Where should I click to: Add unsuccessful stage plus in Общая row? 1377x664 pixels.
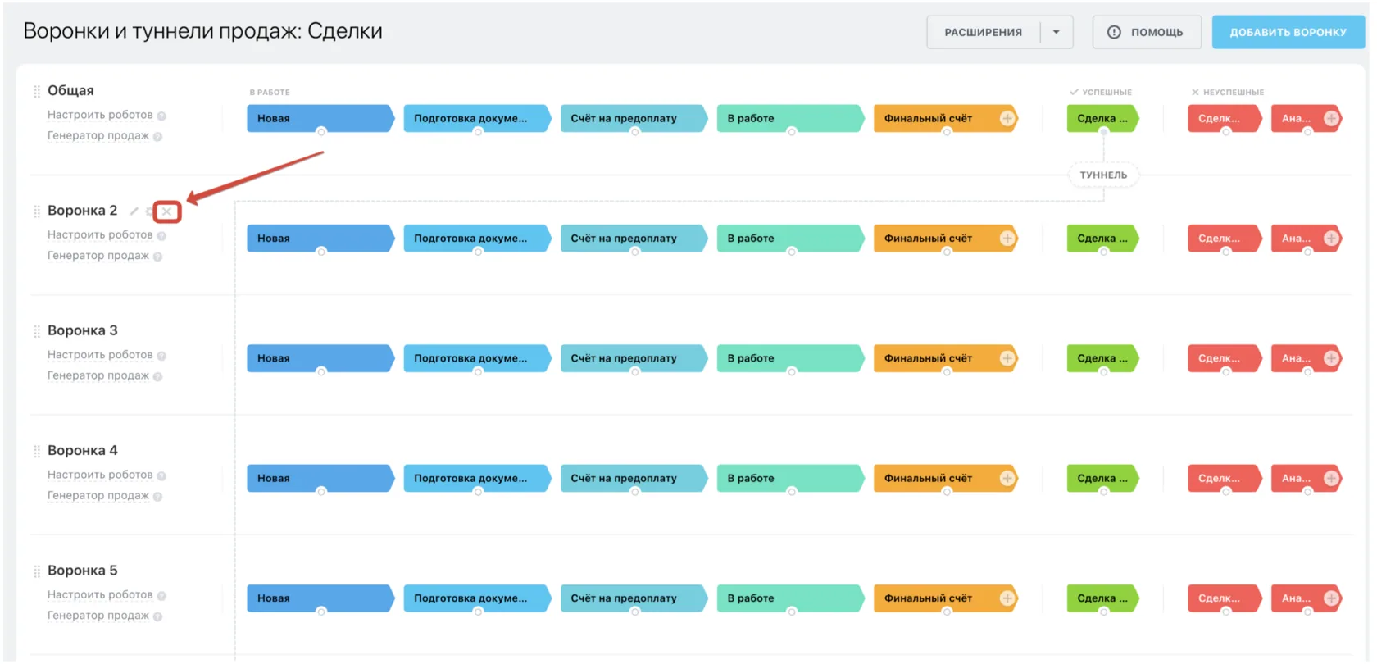click(x=1331, y=118)
